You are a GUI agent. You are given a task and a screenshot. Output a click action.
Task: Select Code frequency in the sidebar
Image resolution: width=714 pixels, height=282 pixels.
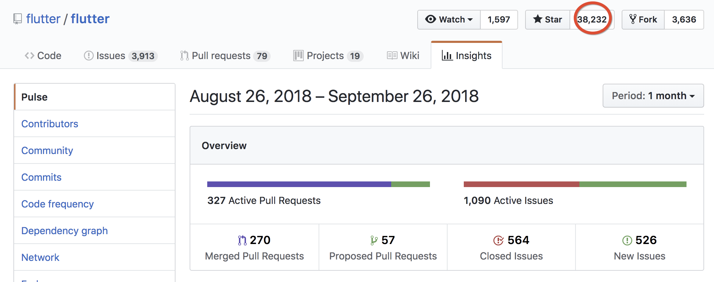point(57,204)
